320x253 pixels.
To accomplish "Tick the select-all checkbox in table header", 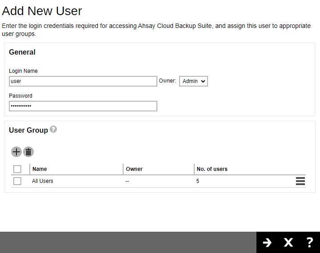I will [17, 169].
